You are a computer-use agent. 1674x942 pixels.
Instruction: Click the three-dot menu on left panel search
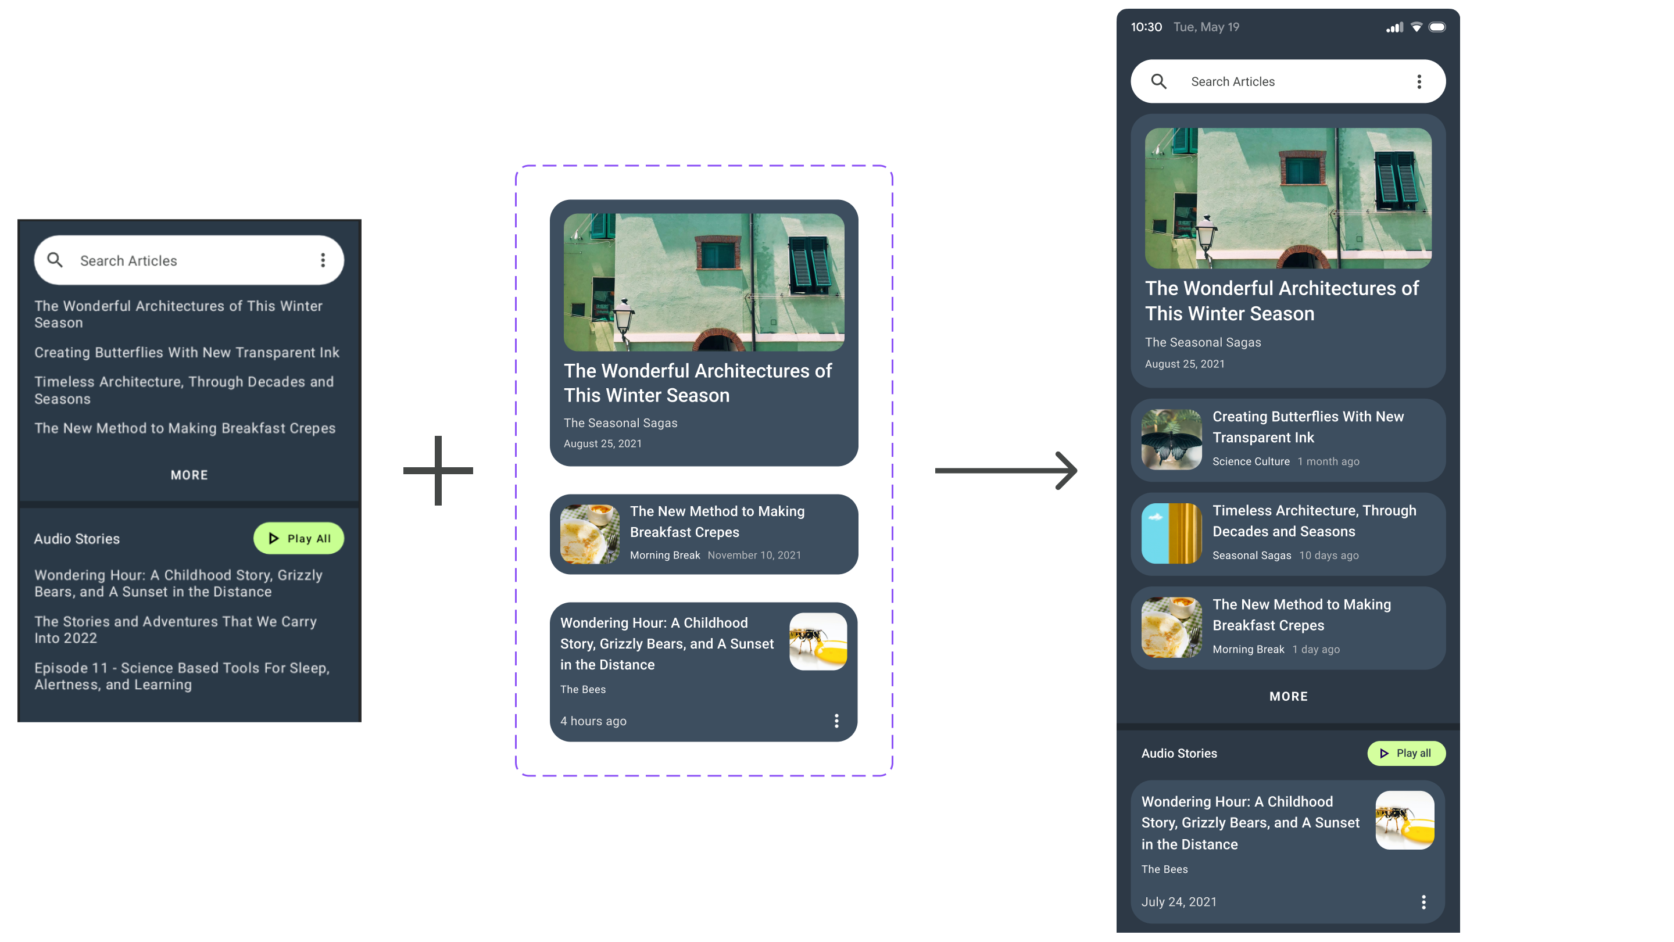pos(324,260)
